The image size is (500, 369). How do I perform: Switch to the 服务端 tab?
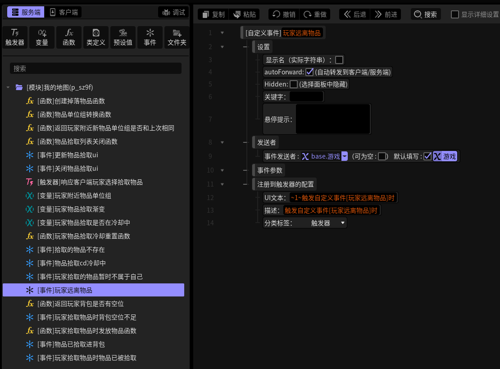pyautogui.click(x=26, y=13)
